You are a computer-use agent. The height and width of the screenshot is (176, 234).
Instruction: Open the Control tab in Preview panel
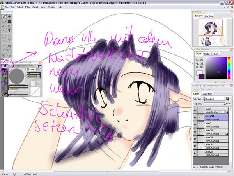coord(209,16)
